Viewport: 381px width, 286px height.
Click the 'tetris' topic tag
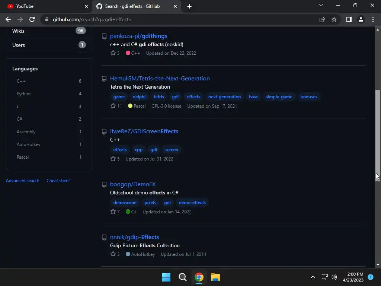click(x=159, y=97)
